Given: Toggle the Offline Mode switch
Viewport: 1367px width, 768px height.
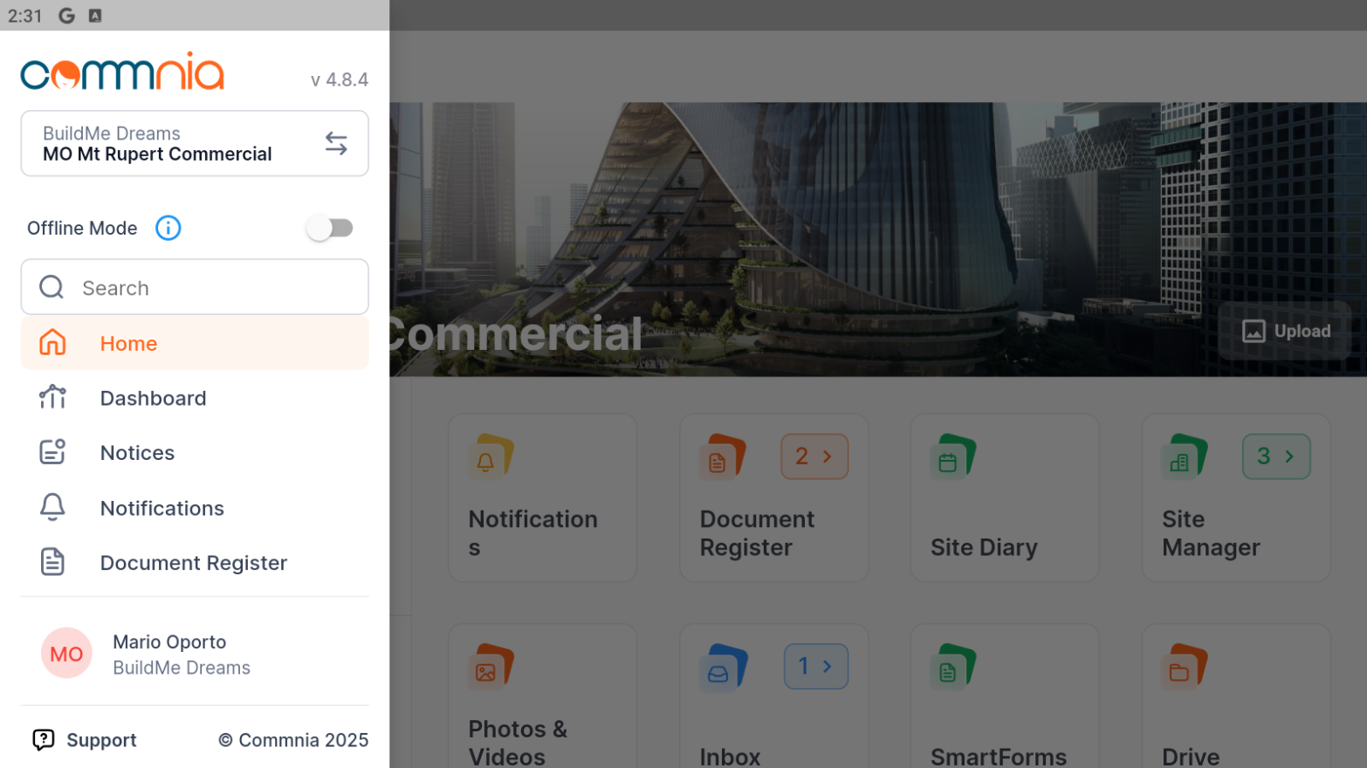Looking at the screenshot, I should [330, 228].
